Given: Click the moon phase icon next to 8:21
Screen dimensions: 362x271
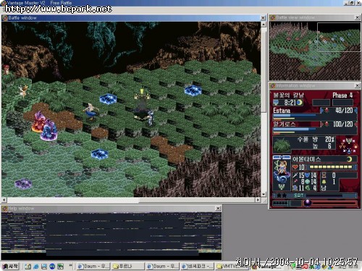Looking at the screenshot, I should point(300,103).
